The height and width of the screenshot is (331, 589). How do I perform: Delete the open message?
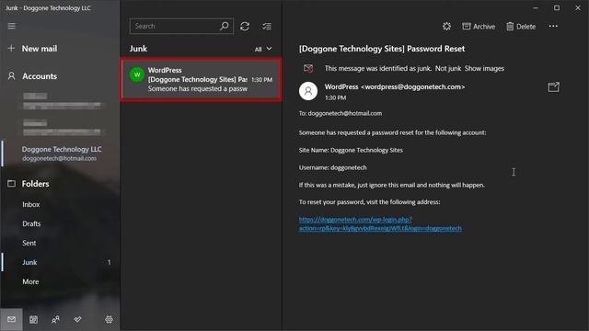point(521,27)
